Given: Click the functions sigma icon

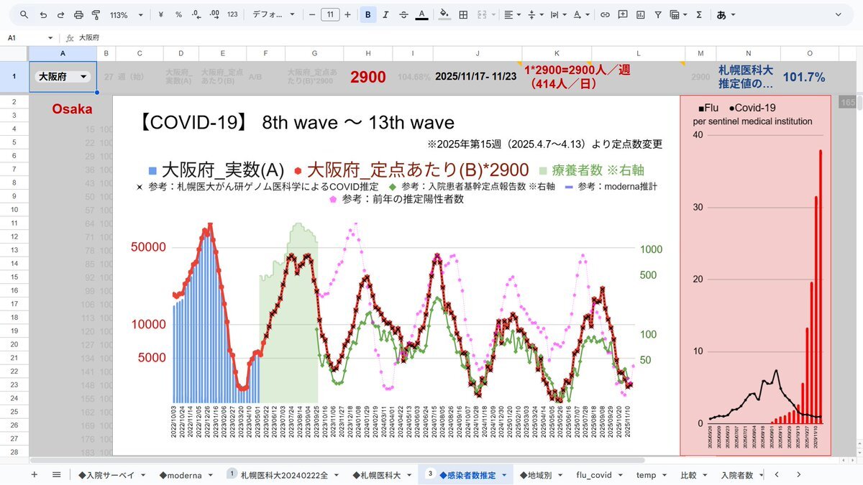Looking at the screenshot, I should [699, 14].
